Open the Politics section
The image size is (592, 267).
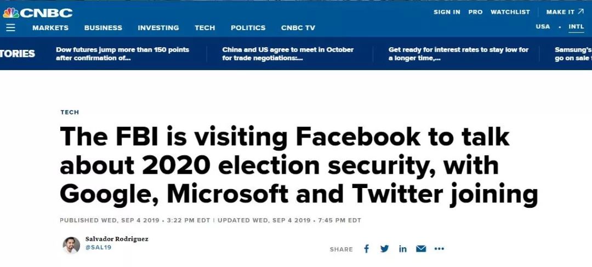click(x=248, y=28)
